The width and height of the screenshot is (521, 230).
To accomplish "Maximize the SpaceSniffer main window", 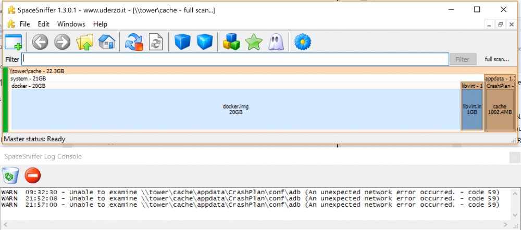I will click(477, 9).
